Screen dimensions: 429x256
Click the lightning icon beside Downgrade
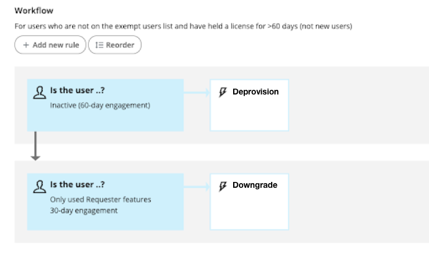pos(222,186)
